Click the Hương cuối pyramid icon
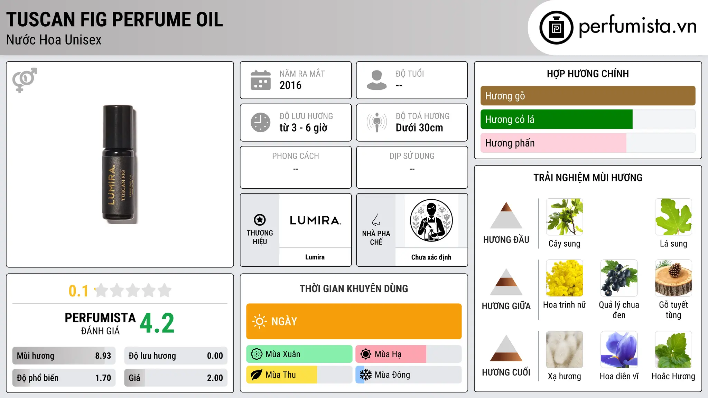Screen dimensions: 708x398 tap(506, 348)
